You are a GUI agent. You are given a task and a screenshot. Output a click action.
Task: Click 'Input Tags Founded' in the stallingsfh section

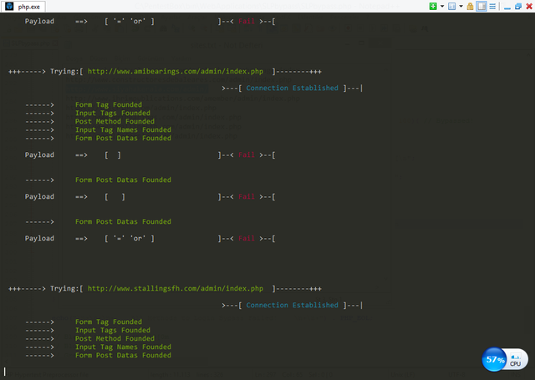coord(113,330)
